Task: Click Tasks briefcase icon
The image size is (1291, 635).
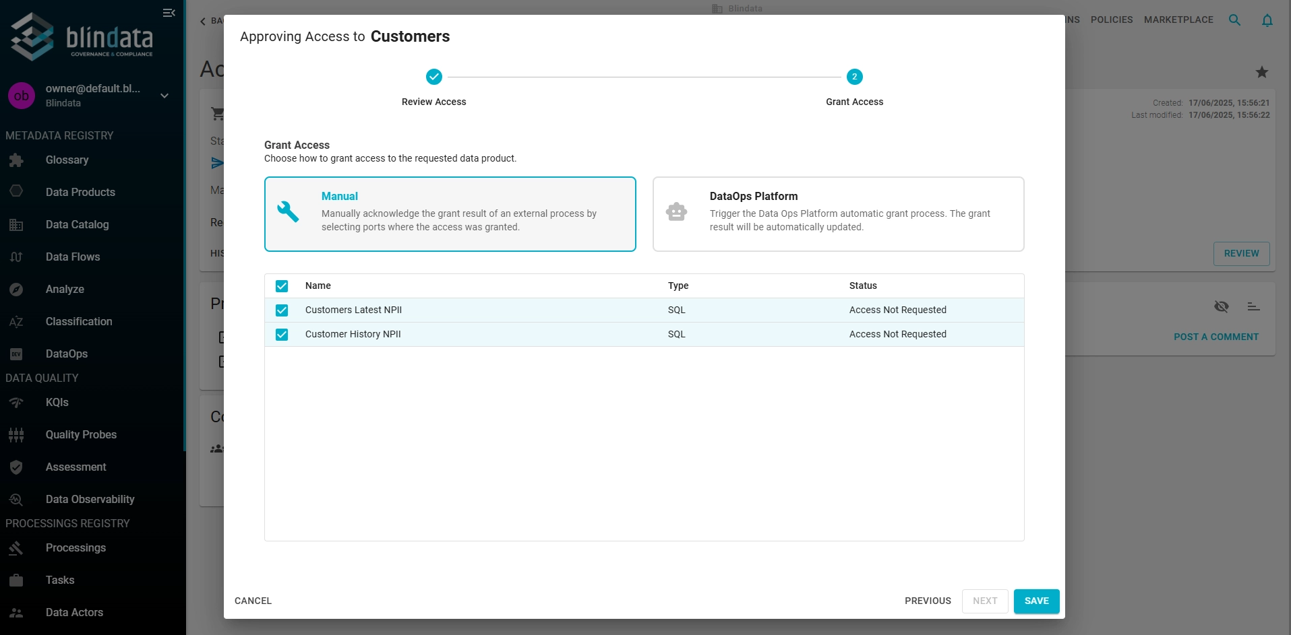Action: (16, 580)
